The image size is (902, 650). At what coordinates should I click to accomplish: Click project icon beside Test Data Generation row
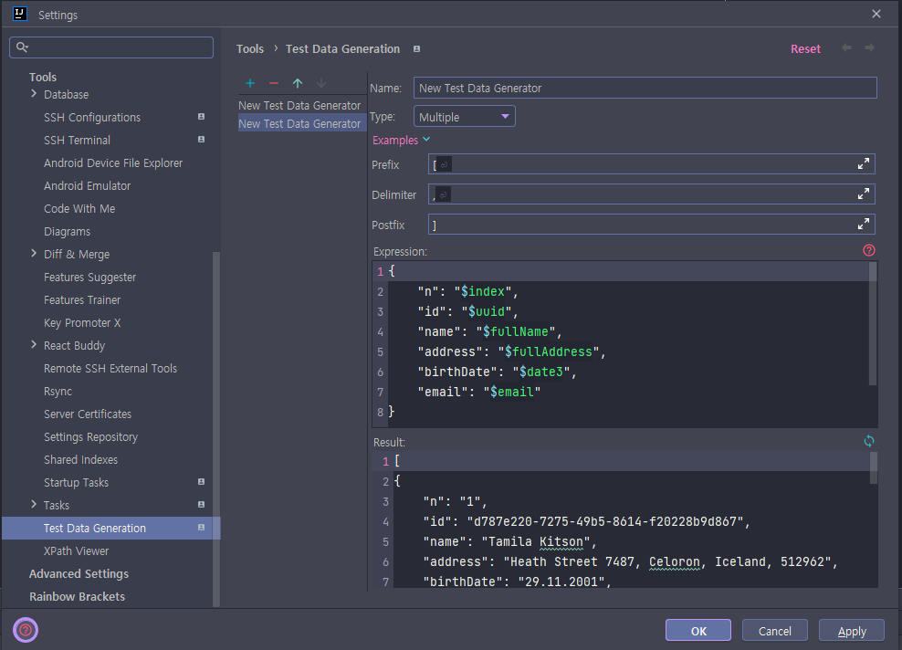pyautogui.click(x=202, y=528)
